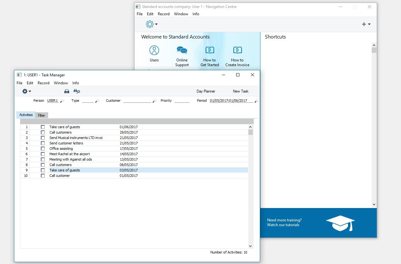Click activity list scrollbar up arrow
Viewport: 401px width, 264px height.
pyautogui.click(x=250, y=127)
